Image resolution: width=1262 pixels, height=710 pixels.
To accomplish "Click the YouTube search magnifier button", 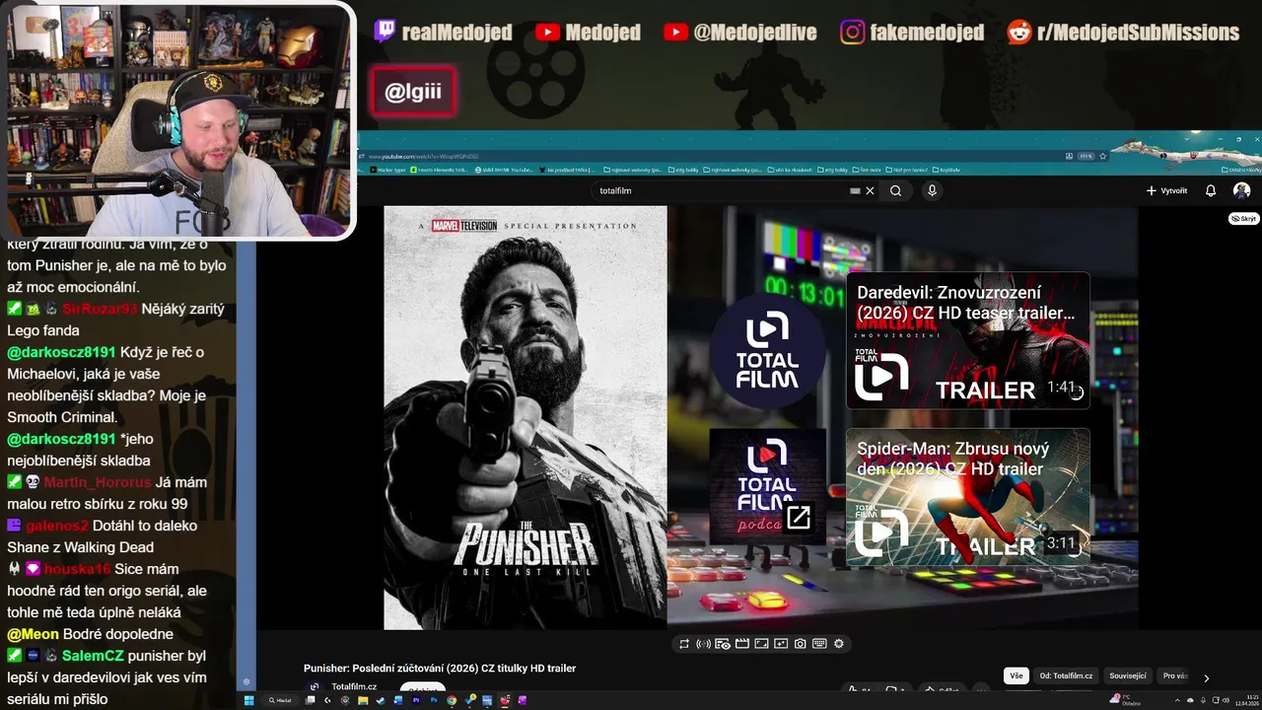I will point(895,190).
